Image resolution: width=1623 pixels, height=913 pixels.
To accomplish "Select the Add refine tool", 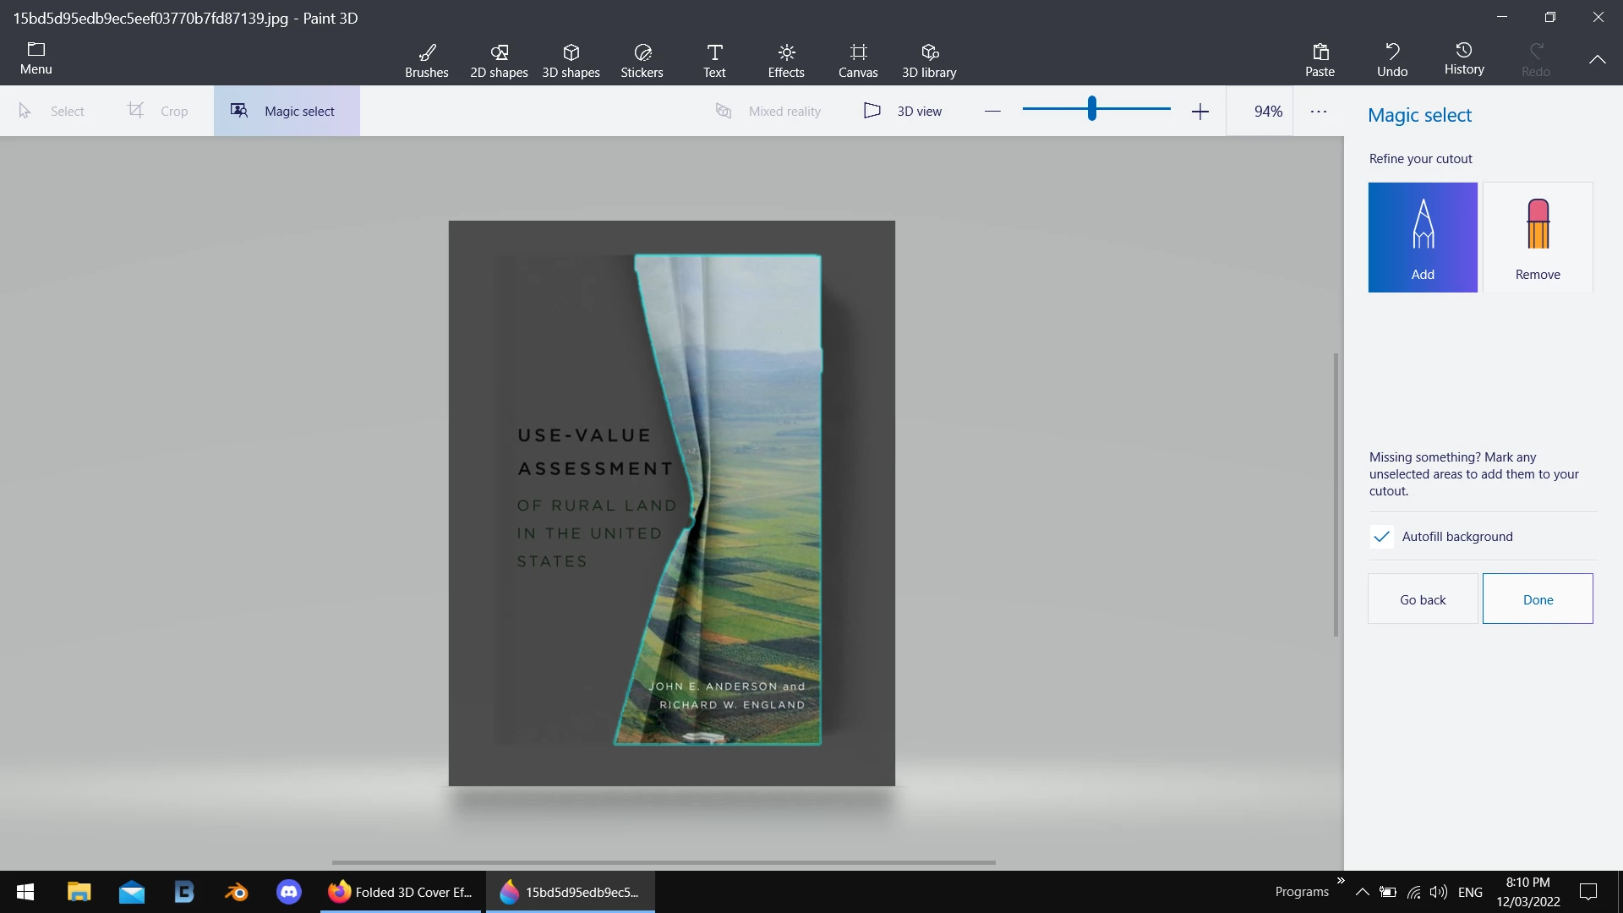I will coord(1423,238).
